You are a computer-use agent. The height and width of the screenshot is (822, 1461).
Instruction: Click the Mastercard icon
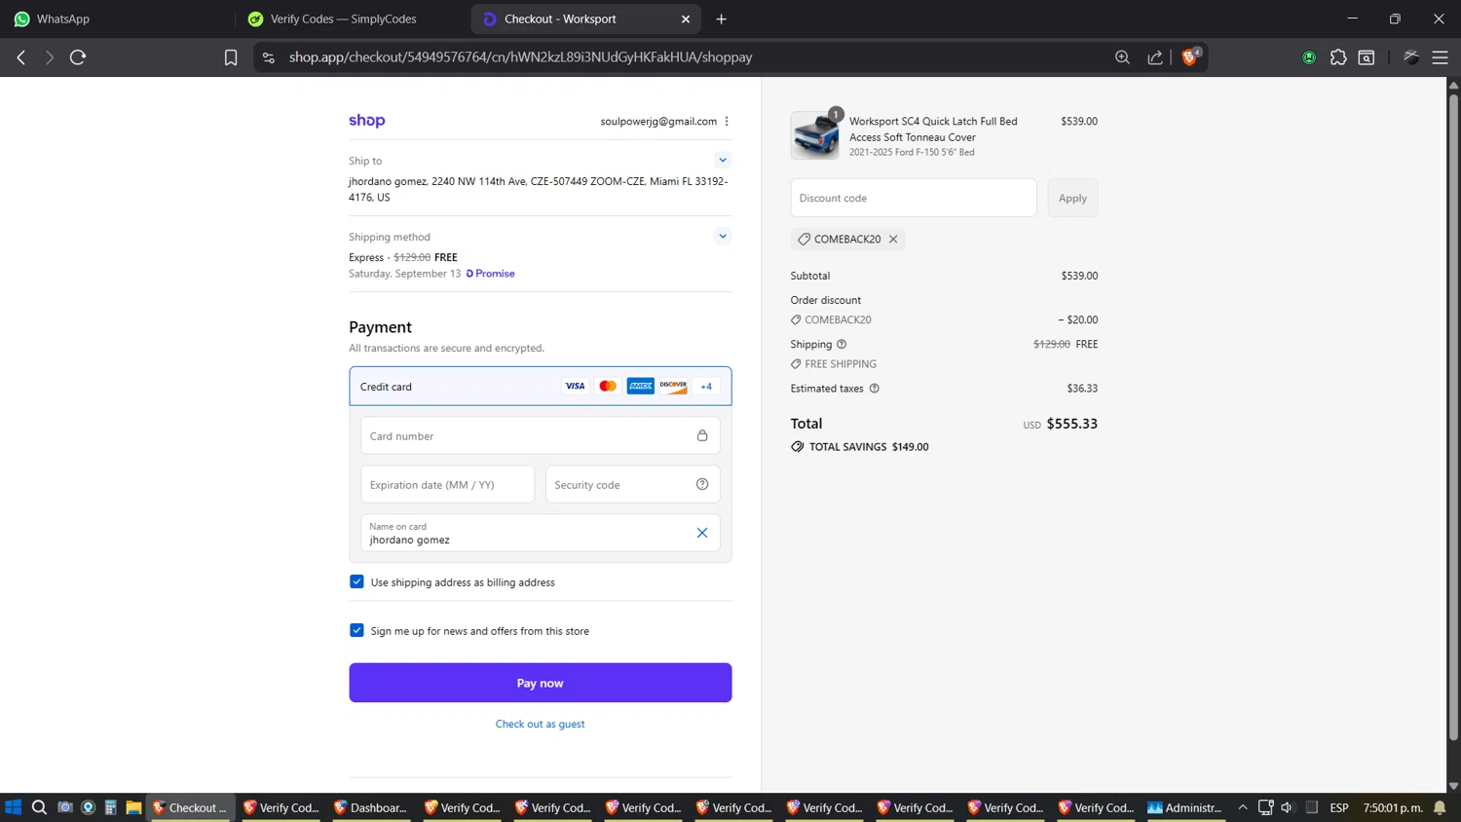click(x=608, y=387)
